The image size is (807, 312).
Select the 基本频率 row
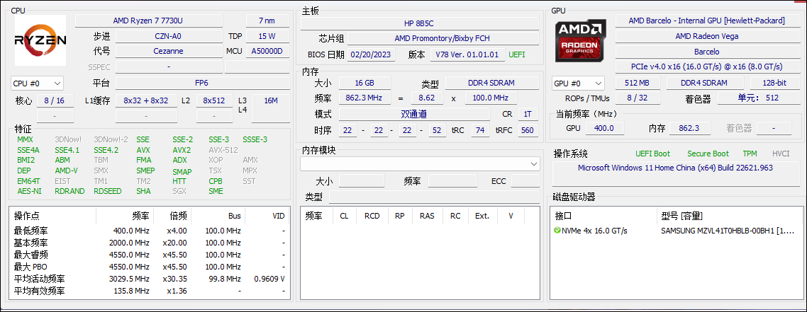pyautogui.click(x=149, y=243)
